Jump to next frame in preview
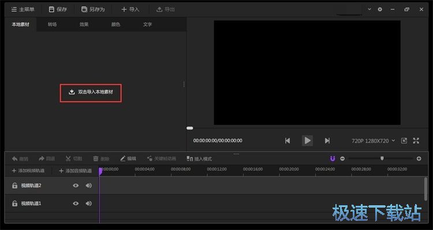 [x=327, y=141]
